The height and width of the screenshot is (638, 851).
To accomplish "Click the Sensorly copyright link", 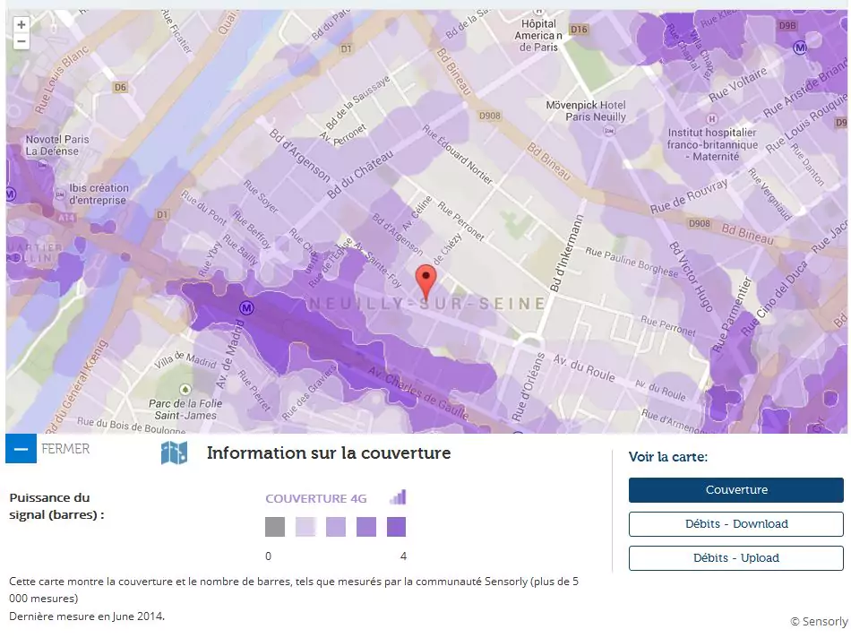I will coord(818,621).
